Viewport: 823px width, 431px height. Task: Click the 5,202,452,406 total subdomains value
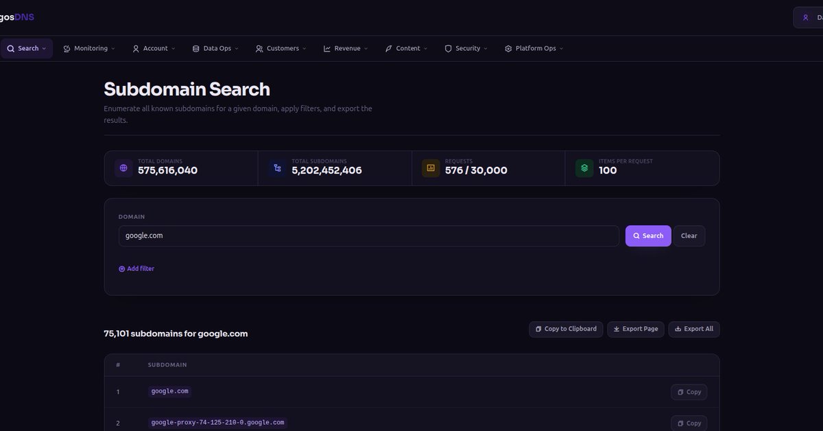click(326, 171)
